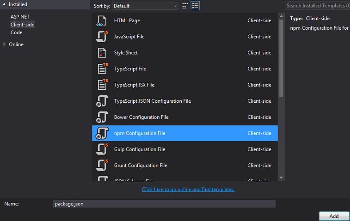Screen dimensions: 350x221
Task: Click the TypeScript JSX File label
Action: click(x=134, y=85)
